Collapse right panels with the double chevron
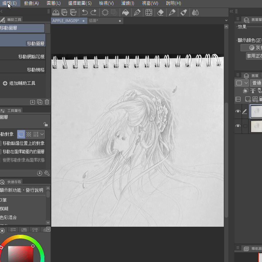The width and height of the screenshot is (262, 262). click(231, 11)
